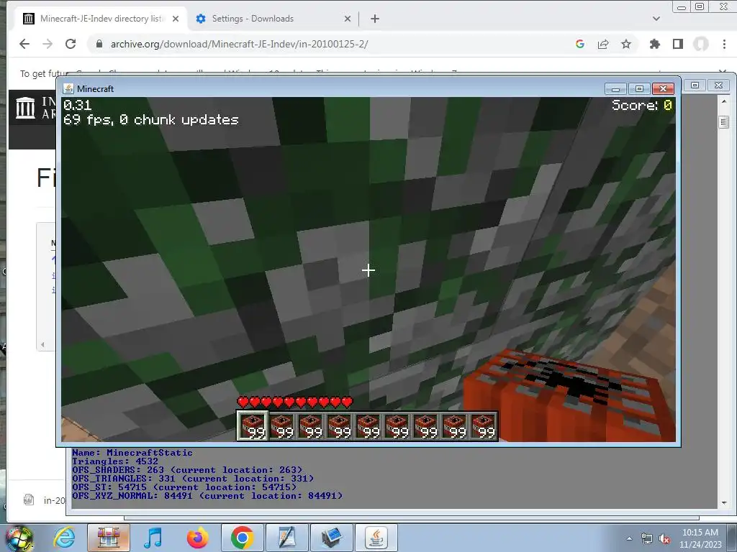Share this page via the share icon
Viewport: 737px width, 552px height.
coord(603,44)
